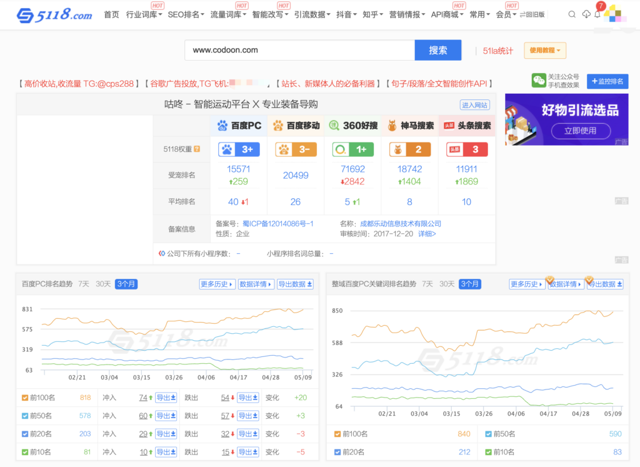Click the WeChat icon beside 关注公众号
The width and height of the screenshot is (640, 467).
pos(538,81)
